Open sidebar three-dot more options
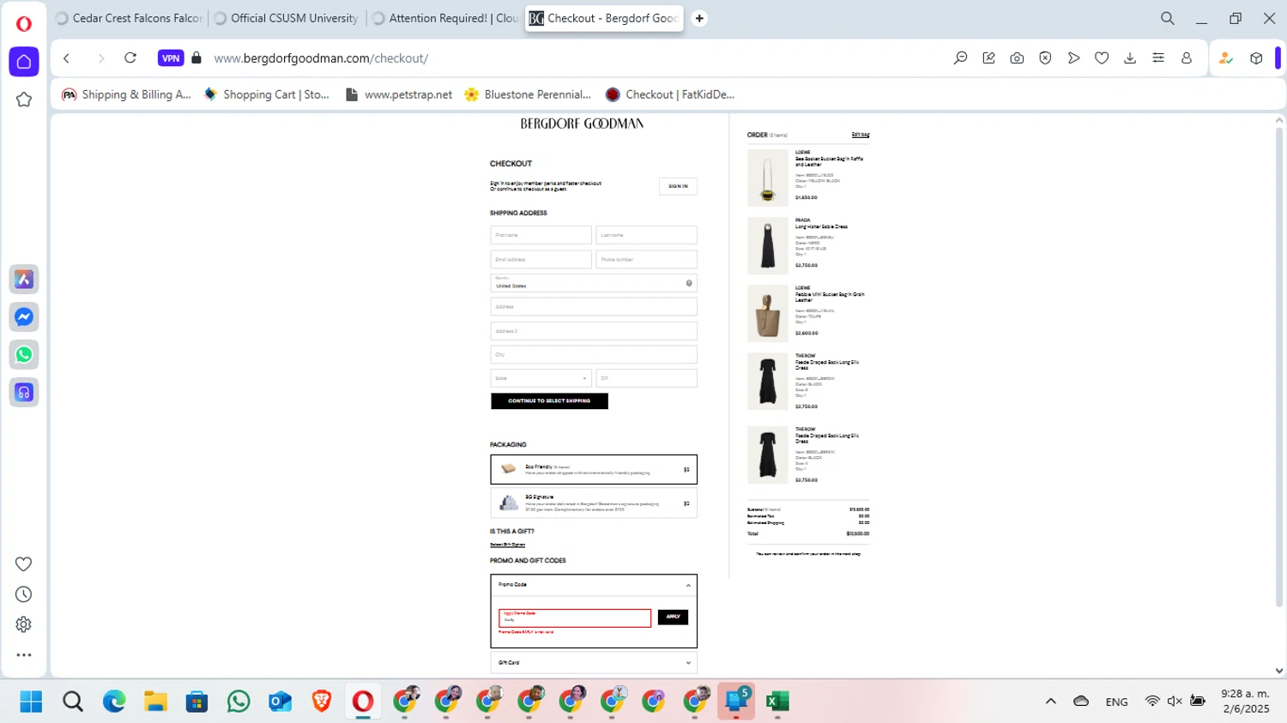This screenshot has width=1287, height=723. point(24,655)
